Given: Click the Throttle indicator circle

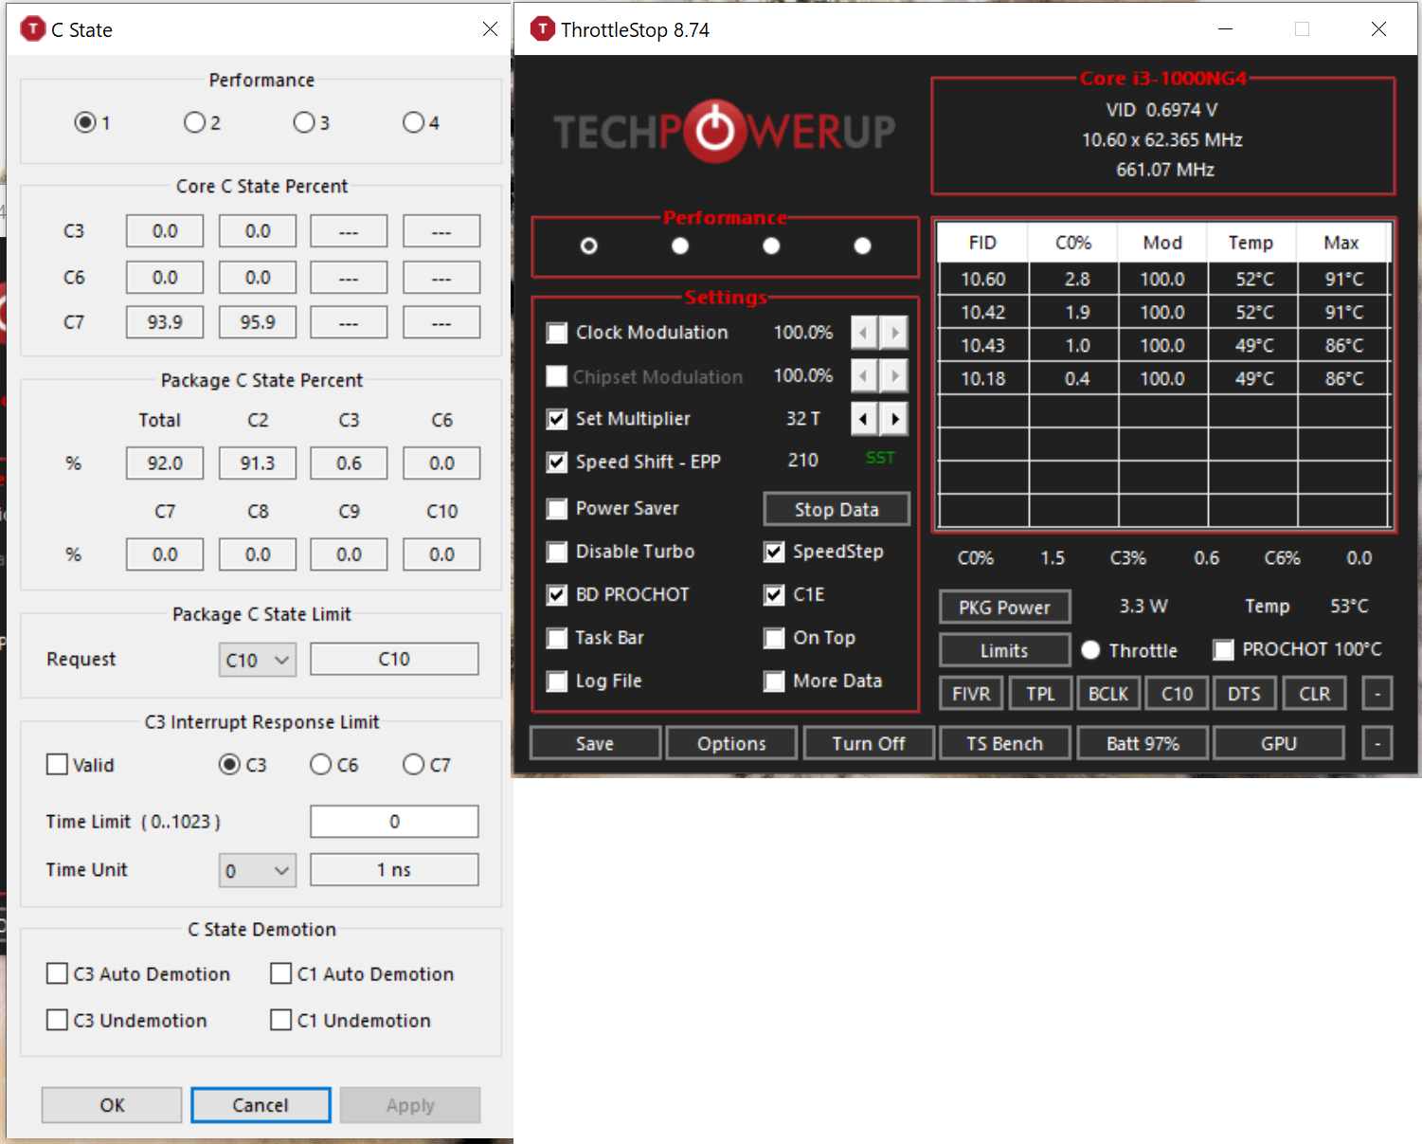Looking at the screenshot, I should click(1090, 649).
